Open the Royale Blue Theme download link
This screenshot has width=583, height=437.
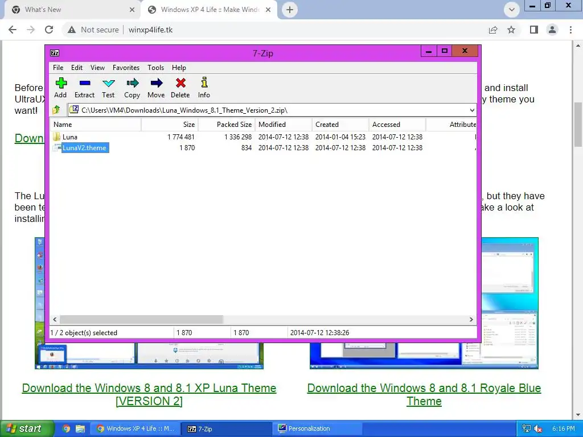point(424,395)
